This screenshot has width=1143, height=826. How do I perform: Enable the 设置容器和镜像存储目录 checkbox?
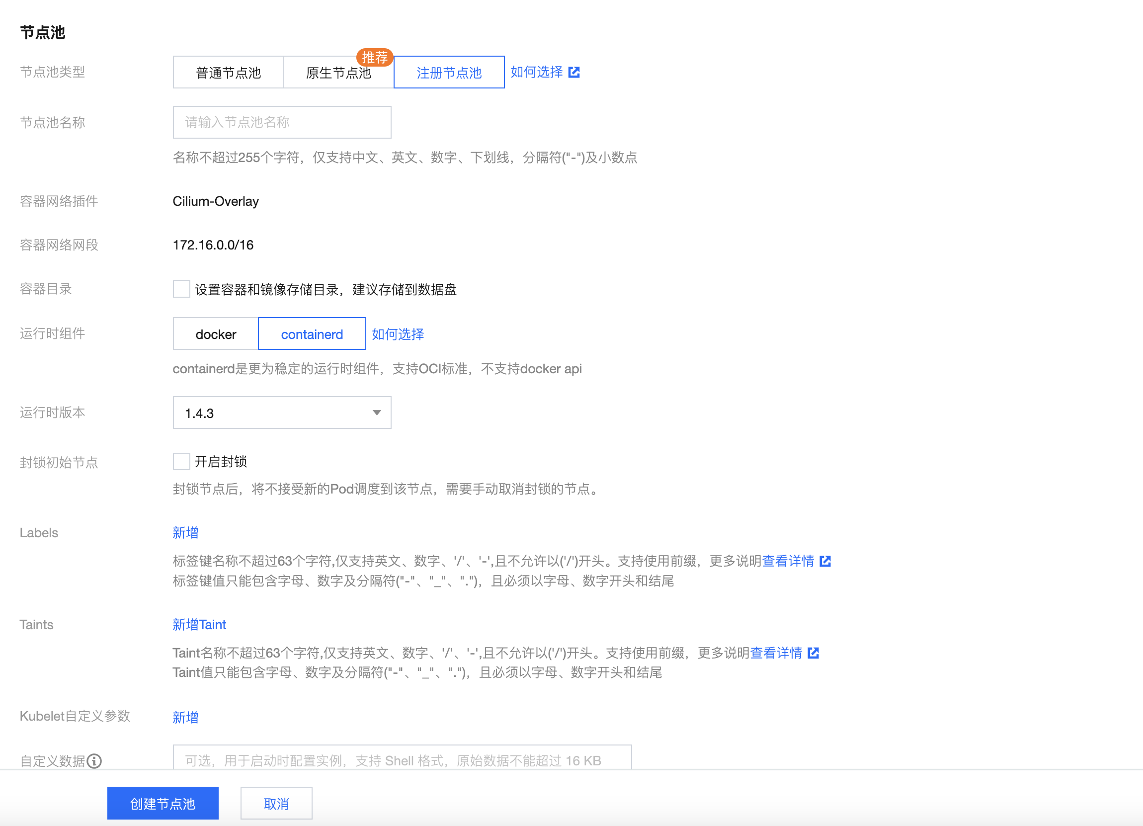coord(181,289)
